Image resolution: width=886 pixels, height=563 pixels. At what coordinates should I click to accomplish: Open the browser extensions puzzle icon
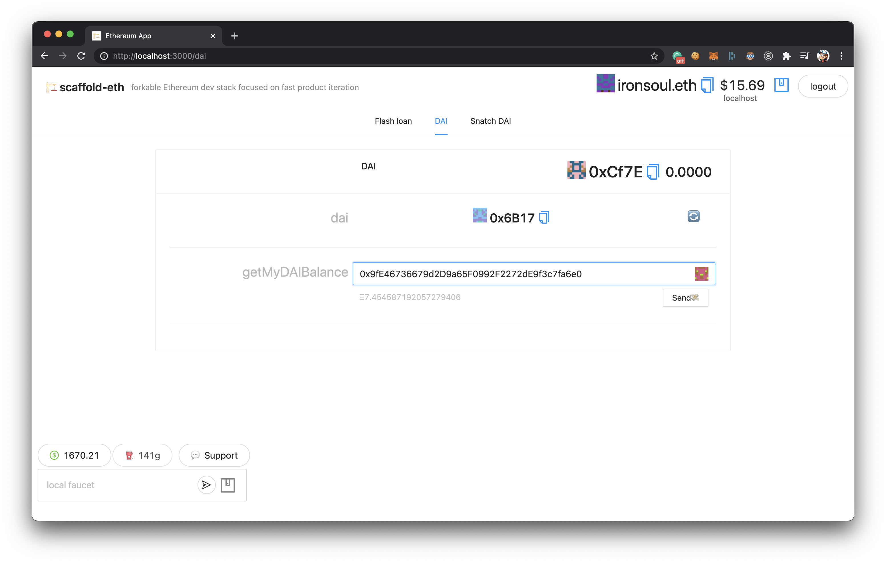(786, 56)
